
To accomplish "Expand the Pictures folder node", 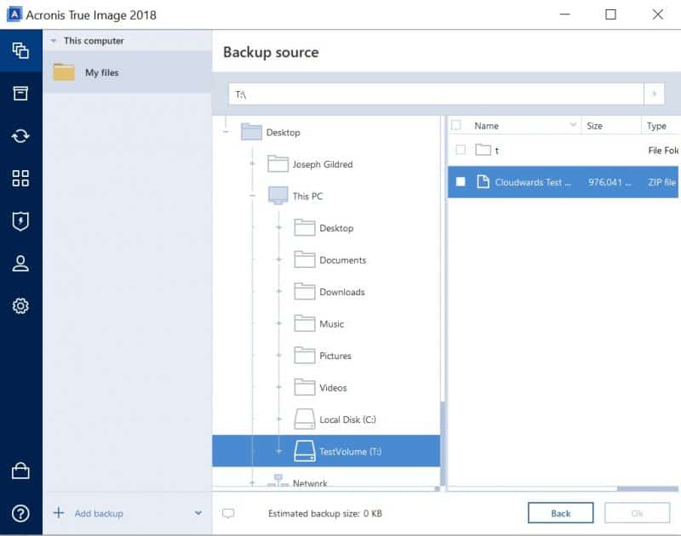I will pos(279,356).
